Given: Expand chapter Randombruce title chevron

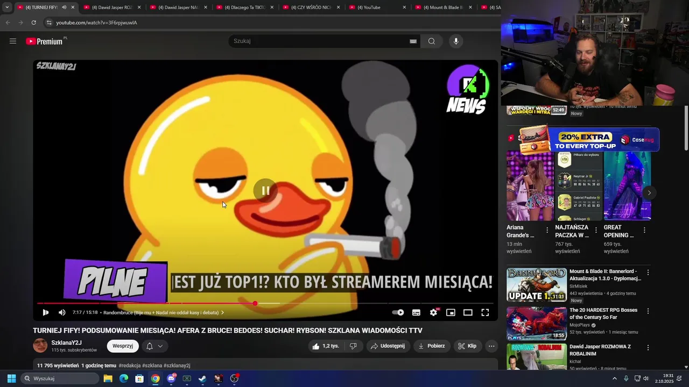Looking at the screenshot, I should [x=222, y=313].
